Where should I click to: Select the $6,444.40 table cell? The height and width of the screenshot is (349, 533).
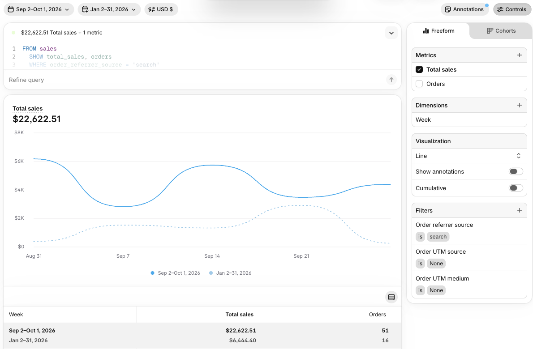point(242,340)
